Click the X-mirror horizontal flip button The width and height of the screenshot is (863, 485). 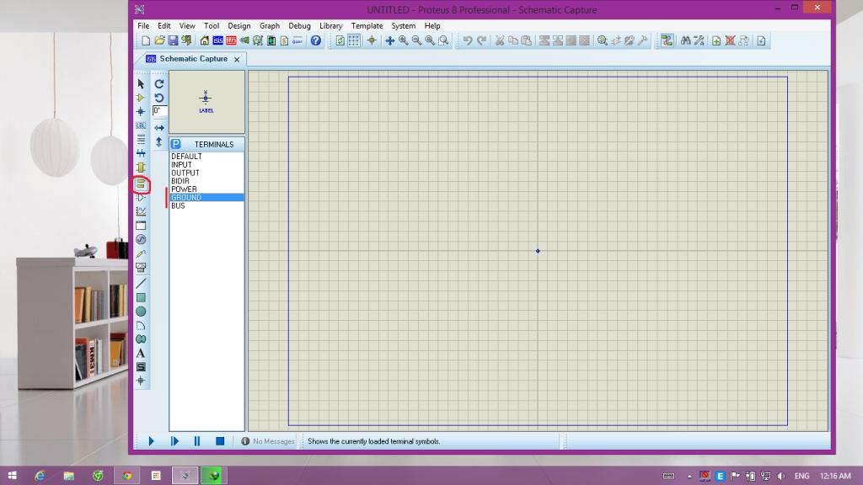coord(159,128)
